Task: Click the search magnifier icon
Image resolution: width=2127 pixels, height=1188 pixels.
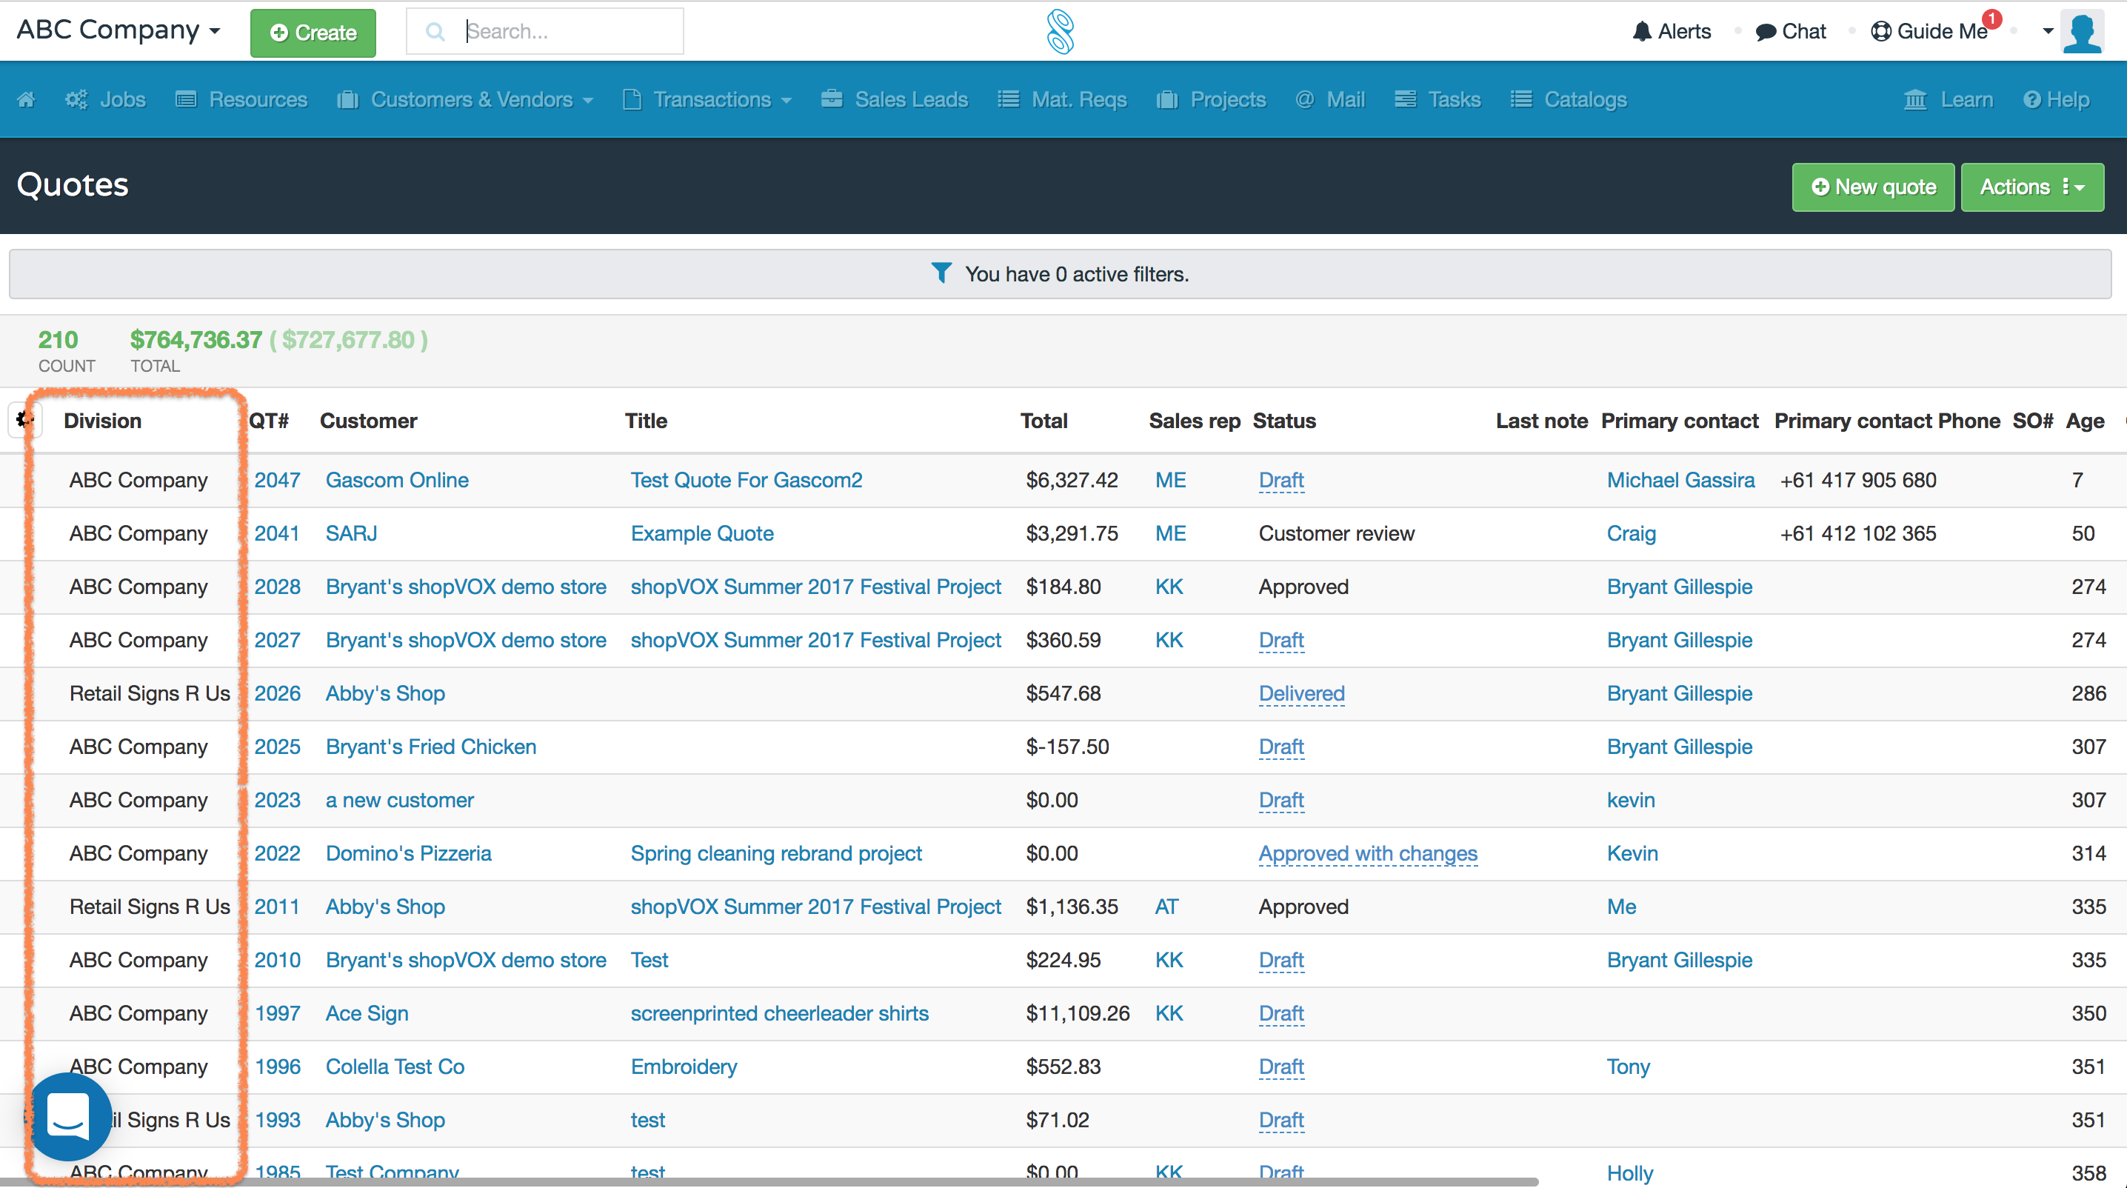Action: point(435,31)
